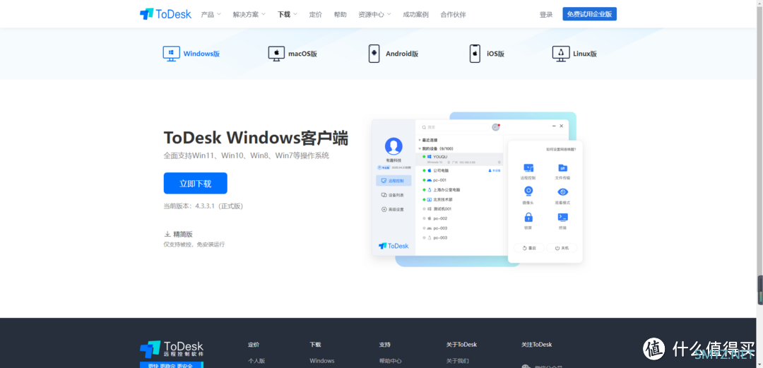Expand the 产品 dropdown in navigation
Viewport: 763px width, 368px height.
click(211, 15)
